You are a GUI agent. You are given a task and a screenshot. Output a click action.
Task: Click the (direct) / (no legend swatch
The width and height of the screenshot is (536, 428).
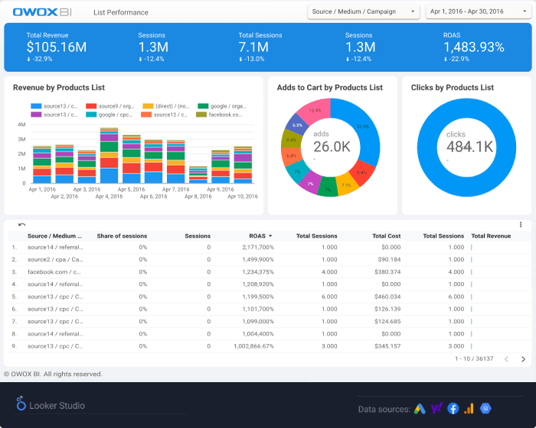point(148,106)
